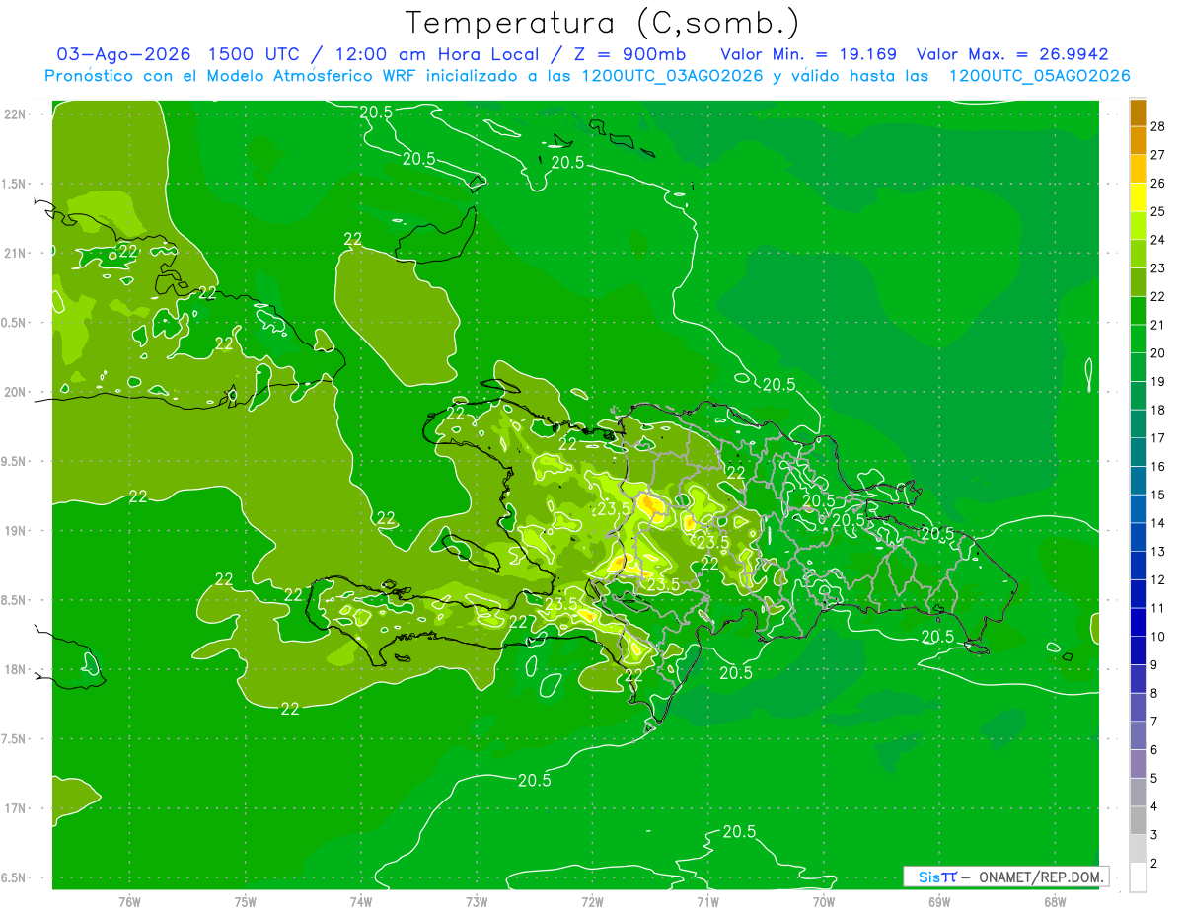Click the '68W' longitude axis label
This screenshot has width=1184, height=915.
point(1055,901)
